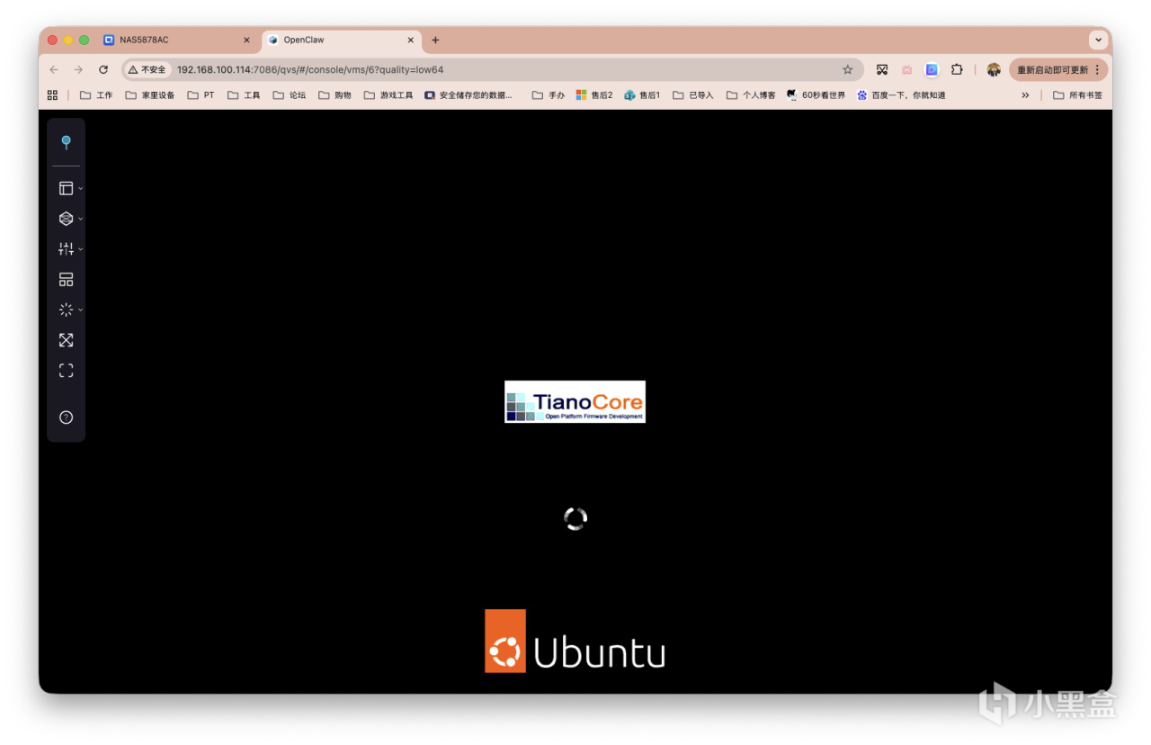The image size is (1151, 745).
Task: Open the 工作 bookmark folder
Action: click(96, 95)
